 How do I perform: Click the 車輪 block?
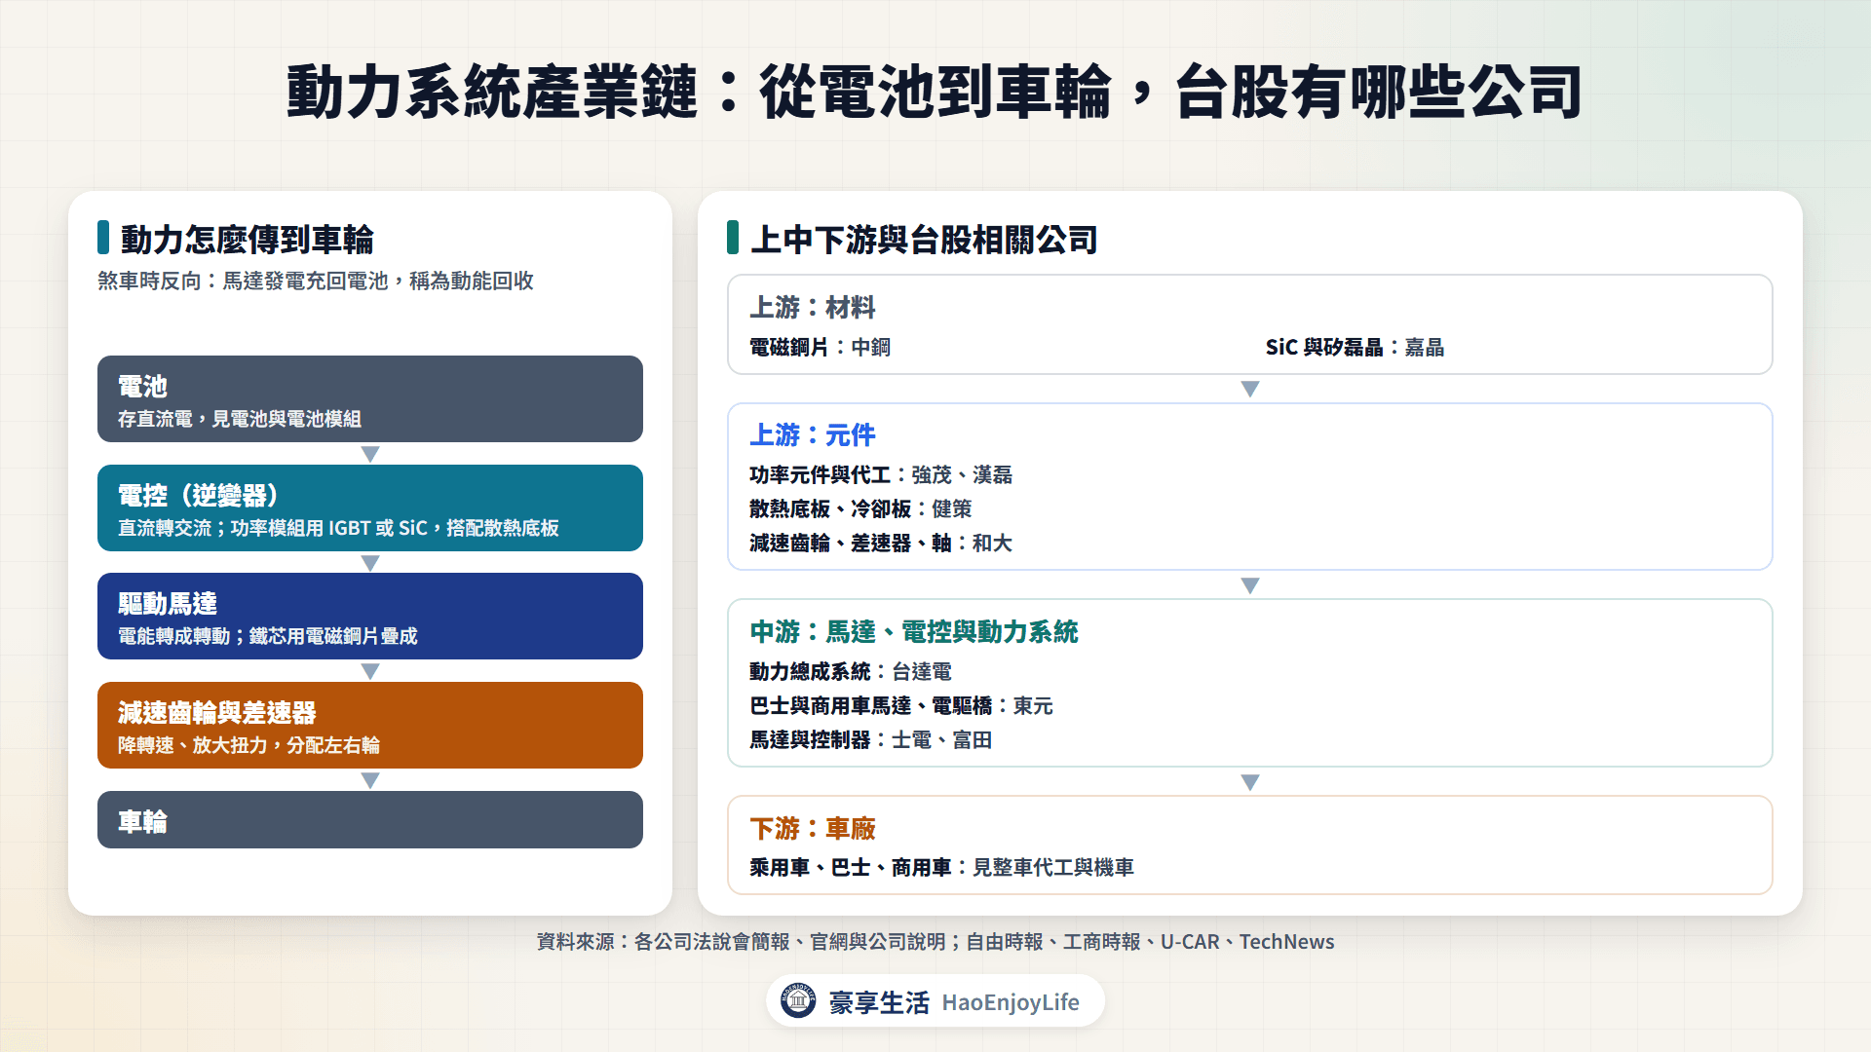point(370,820)
